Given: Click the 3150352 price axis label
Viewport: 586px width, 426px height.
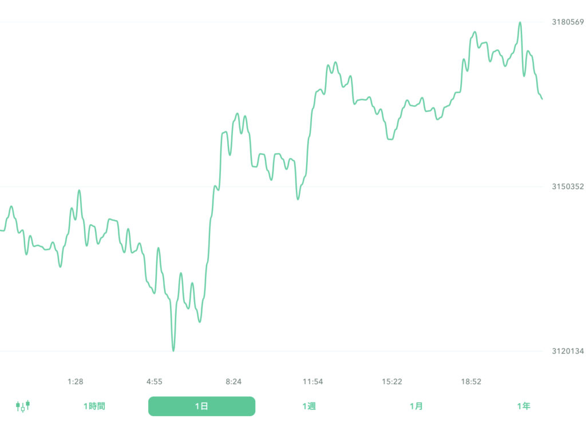Looking at the screenshot, I should (567, 186).
